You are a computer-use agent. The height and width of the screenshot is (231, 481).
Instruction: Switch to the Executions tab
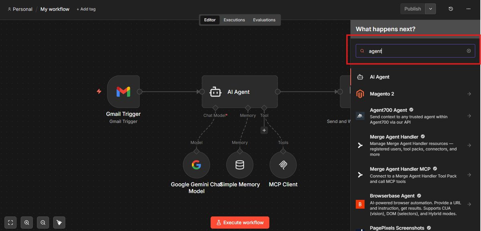coord(234,19)
